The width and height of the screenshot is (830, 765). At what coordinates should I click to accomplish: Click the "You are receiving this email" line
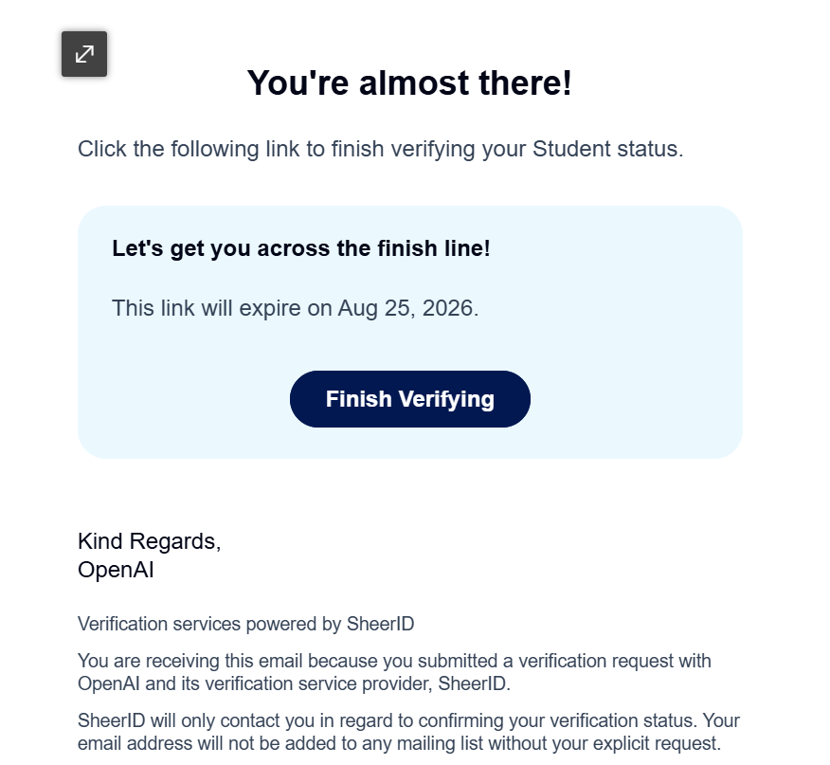tap(394, 661)
